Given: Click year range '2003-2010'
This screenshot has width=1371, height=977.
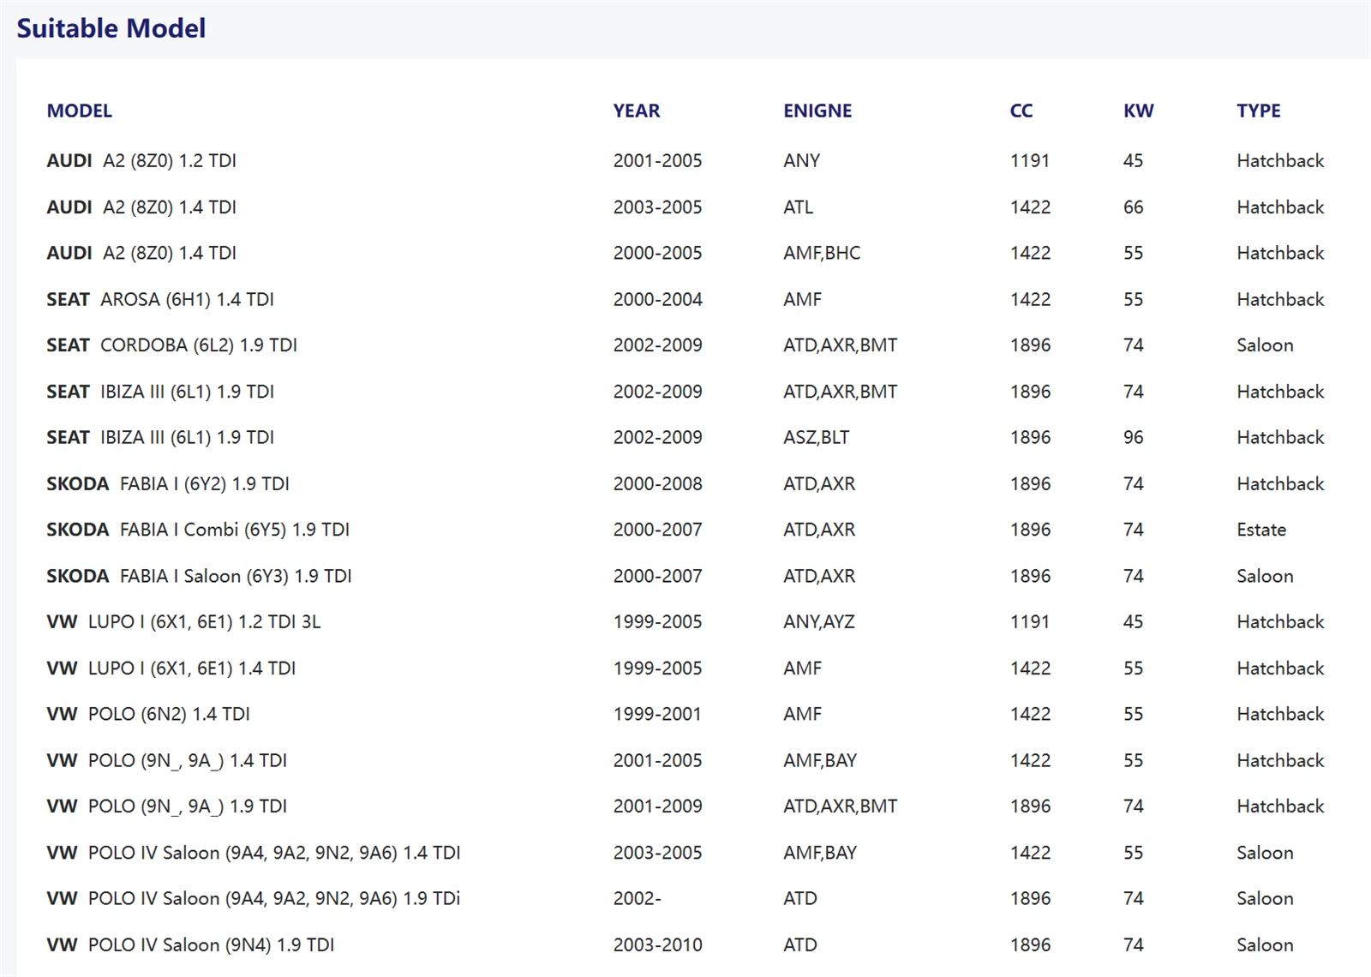Looking at the screenshot, I should tap(657, 944).
